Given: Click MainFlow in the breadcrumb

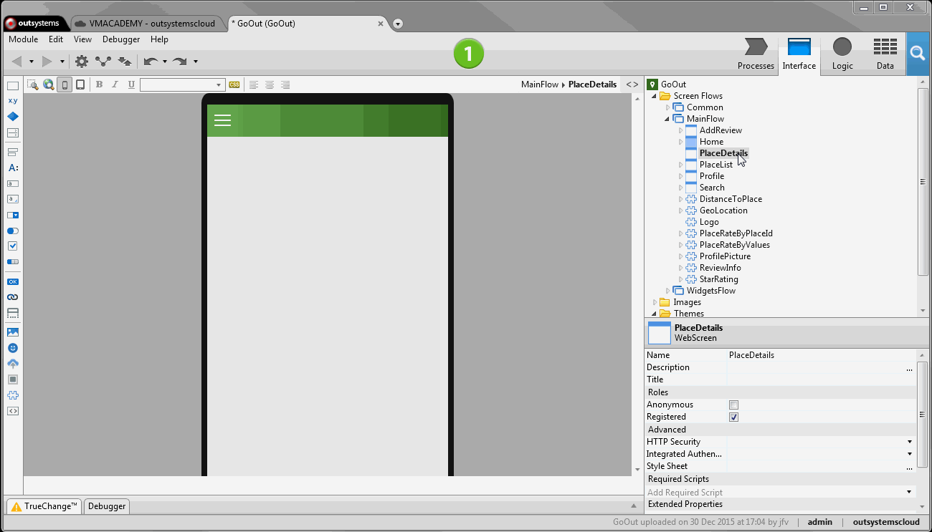Looking at the screenshot, I should pyautogui.click(x=540, y=84).
